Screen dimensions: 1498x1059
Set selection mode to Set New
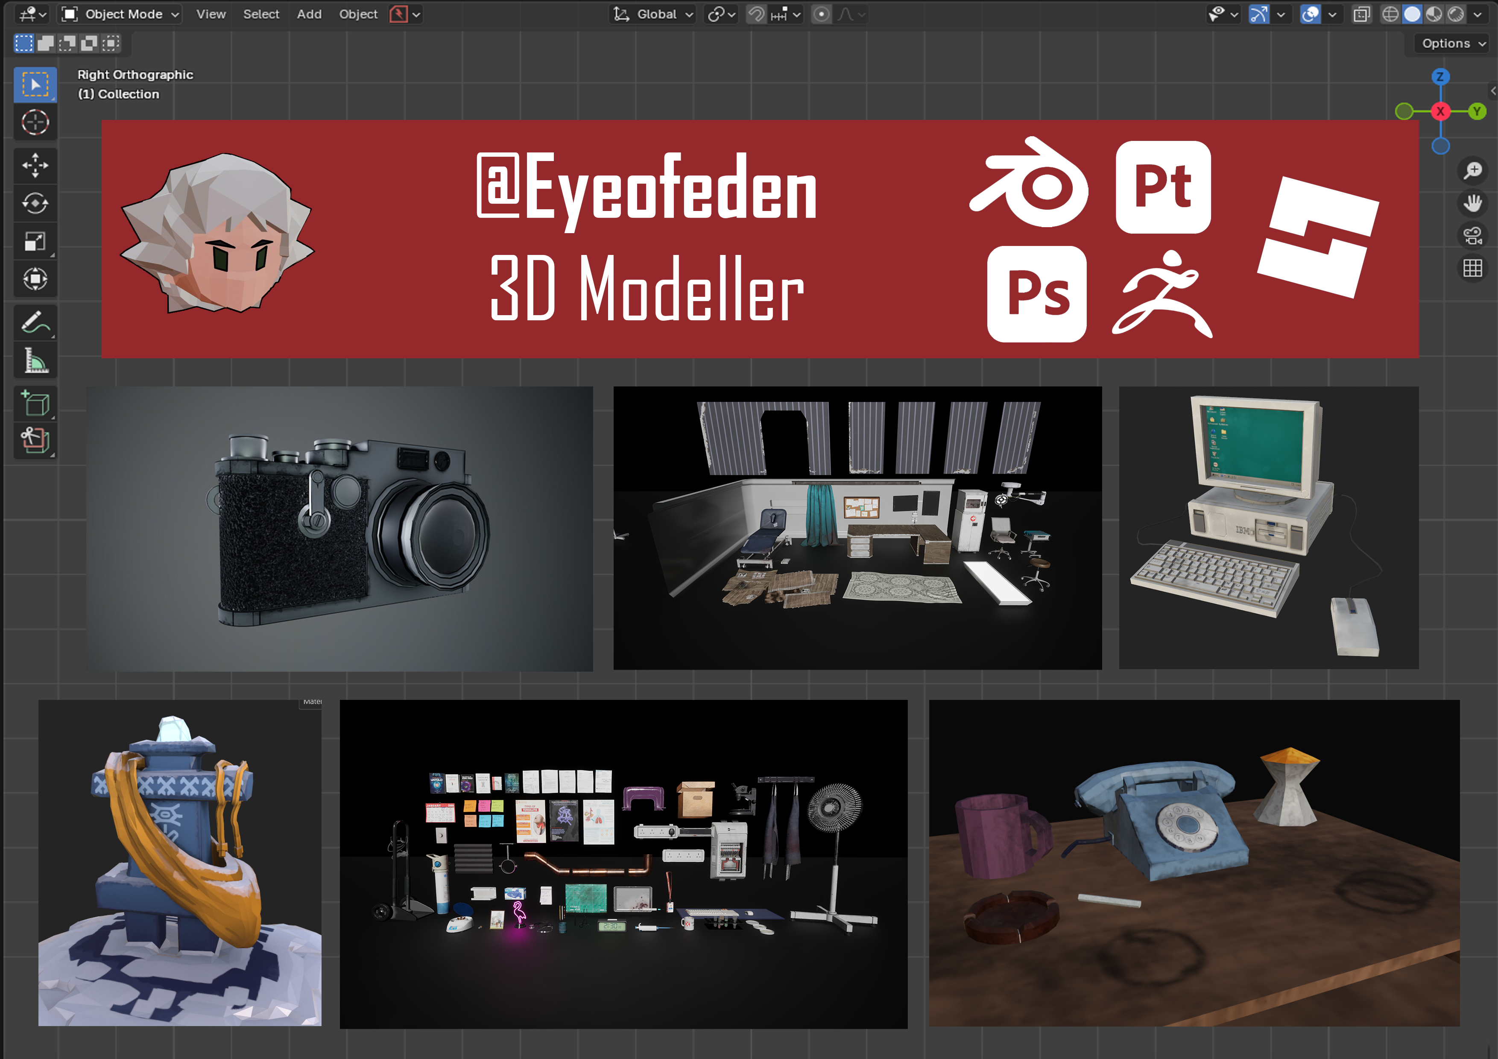23,44
